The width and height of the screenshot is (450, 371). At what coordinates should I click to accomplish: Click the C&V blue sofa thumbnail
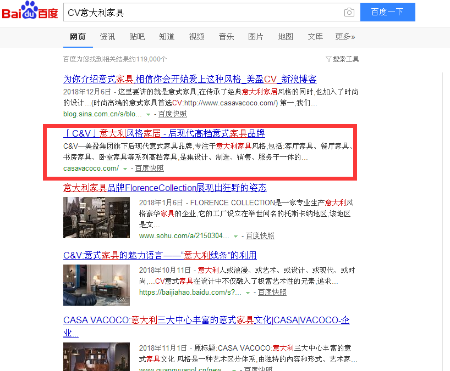96,285
